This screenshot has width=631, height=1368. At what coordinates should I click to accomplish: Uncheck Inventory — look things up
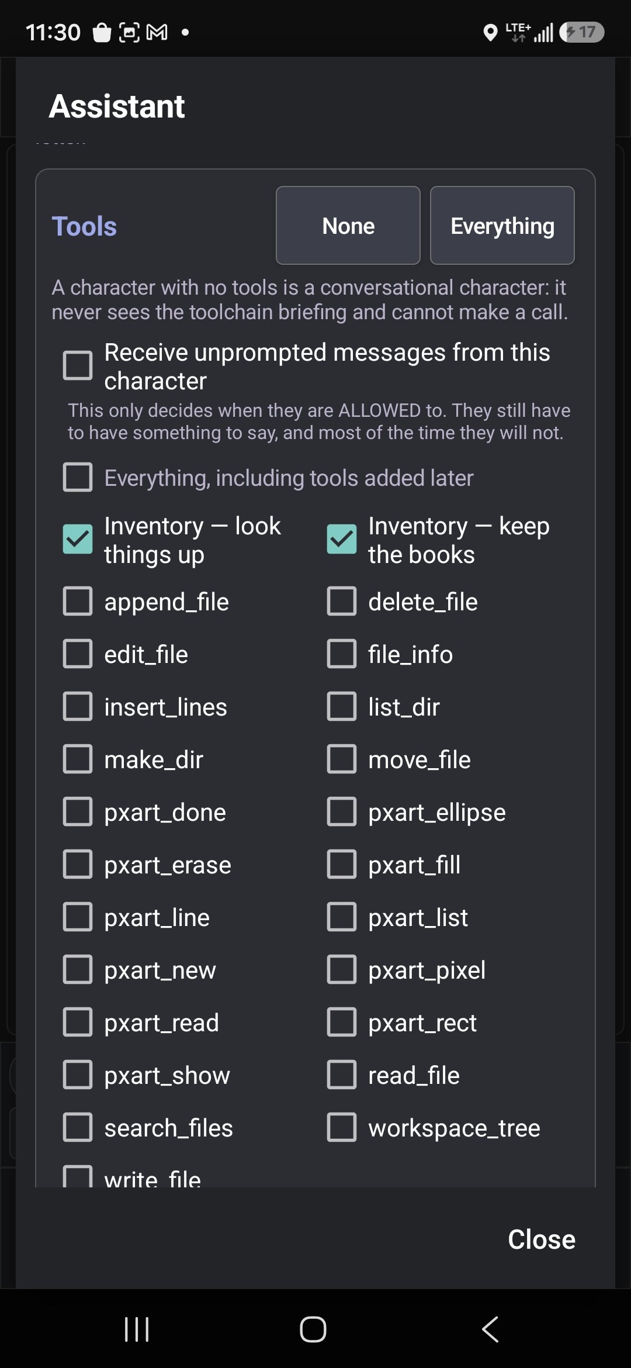tap(78, 540)
